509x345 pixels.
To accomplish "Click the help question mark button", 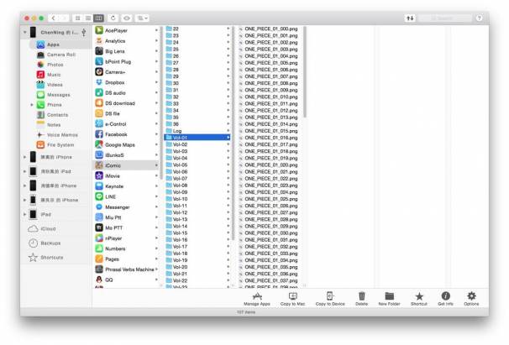I will click(479, 18).
